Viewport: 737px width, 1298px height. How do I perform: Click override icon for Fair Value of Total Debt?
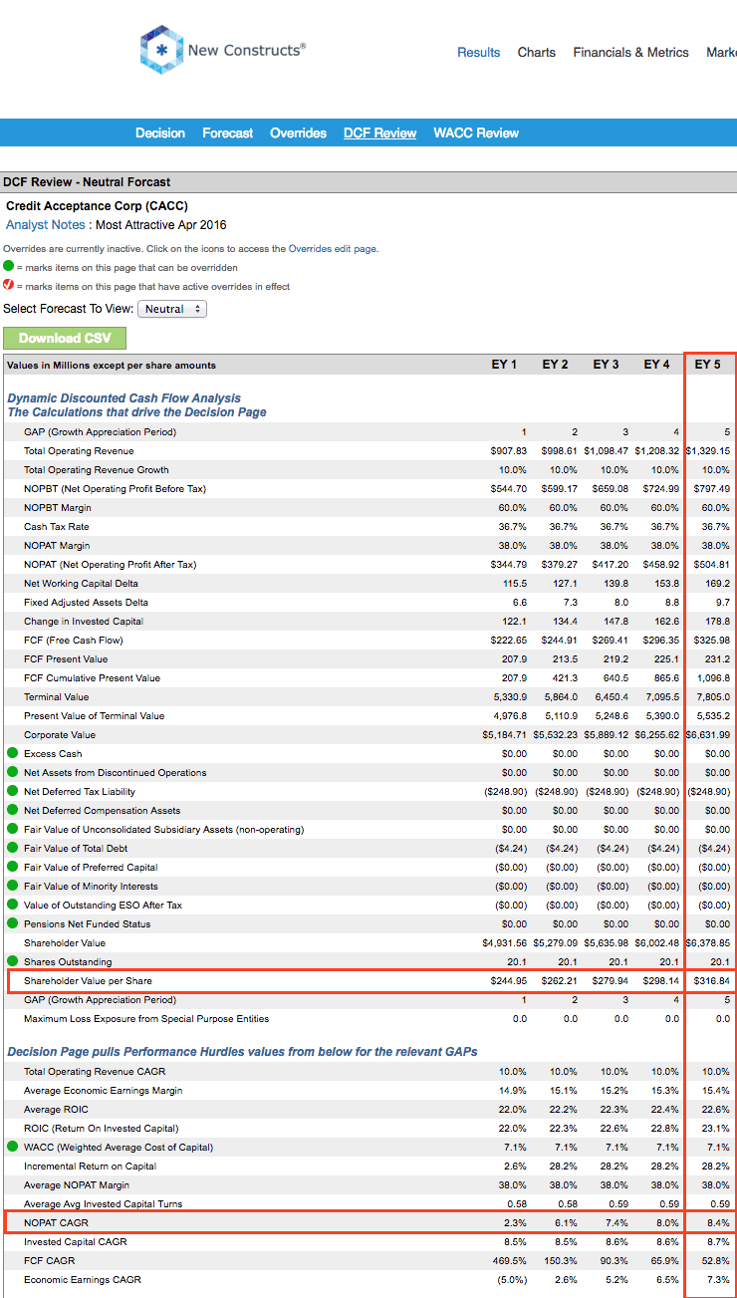tap(12, 848)
